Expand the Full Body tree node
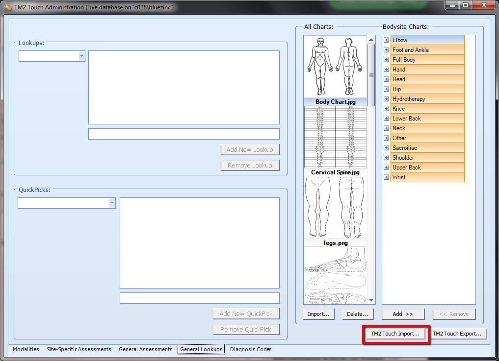Image resolution: width=499 pixels, height=361 pixels. (386, 60)
